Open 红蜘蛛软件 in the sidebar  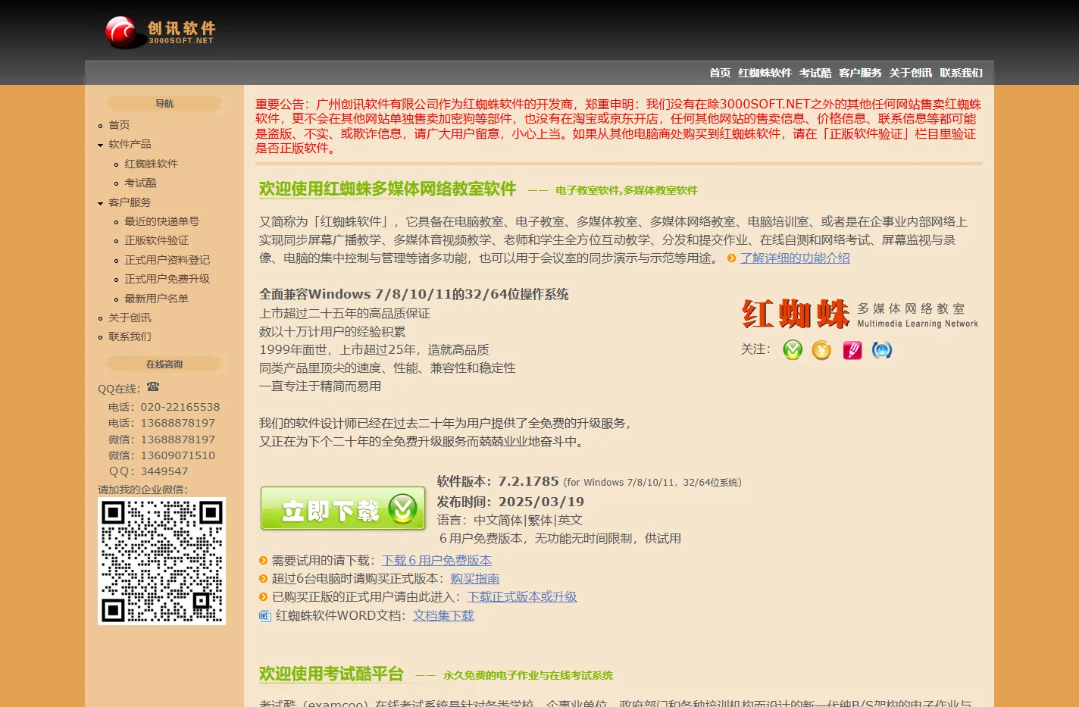pos(152,164)
